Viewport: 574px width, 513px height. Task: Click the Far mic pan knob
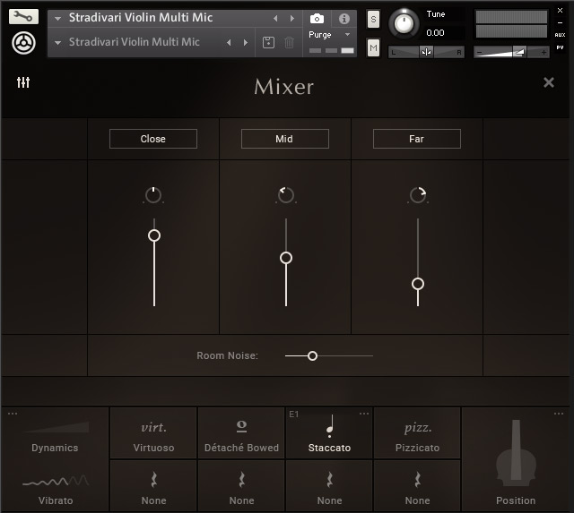click(x=418, y=195)
